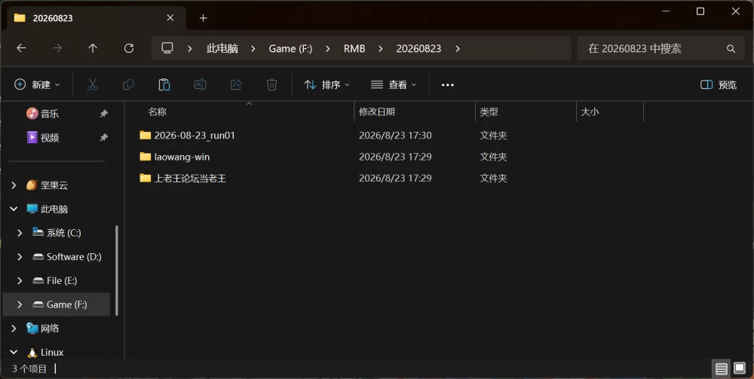Unpin 音乐 using its pin icon
This screenshot has width=754, height=379.
103,114
